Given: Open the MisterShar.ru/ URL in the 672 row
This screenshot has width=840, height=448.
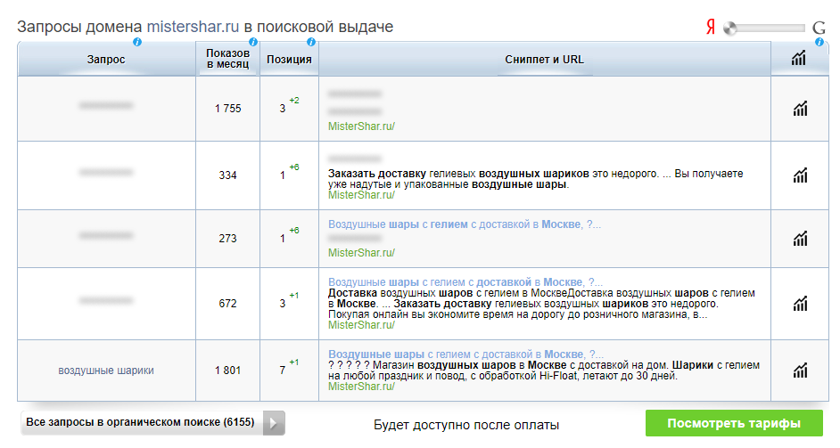Looking at the screenshot, I should pos(361,325).
